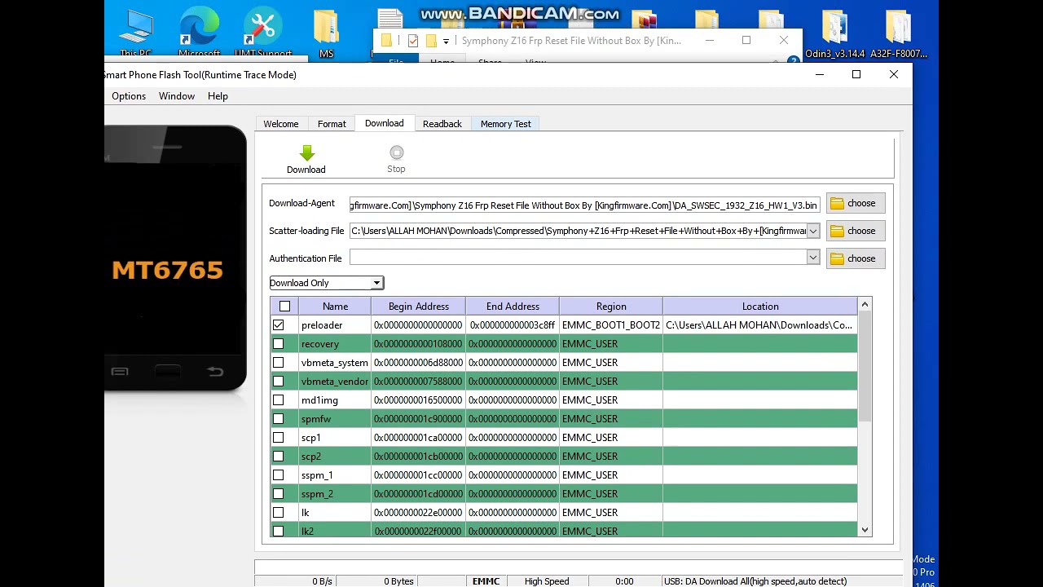Tick the scp1 checkbox
Viewport: 1043px width, 587px height.
(x=279, y=438)
